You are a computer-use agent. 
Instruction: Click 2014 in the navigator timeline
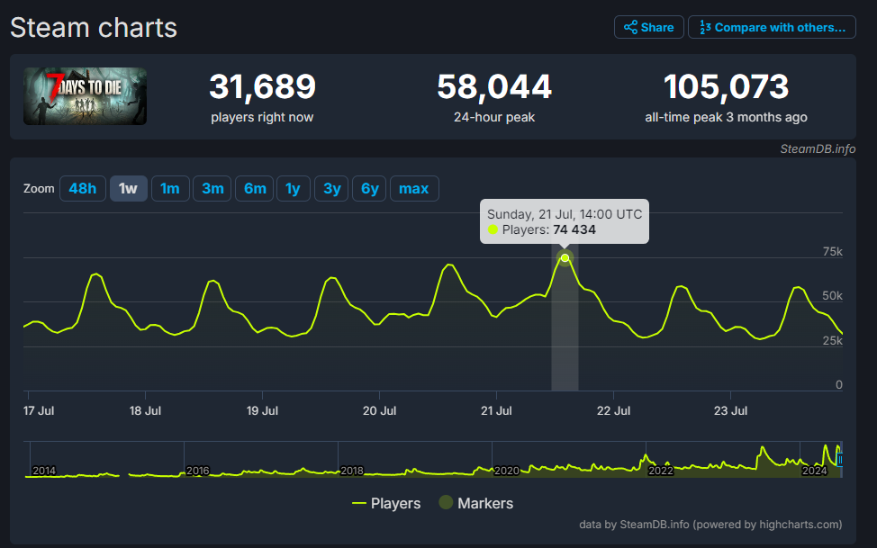pyautogui.click(x=44, y=471)
